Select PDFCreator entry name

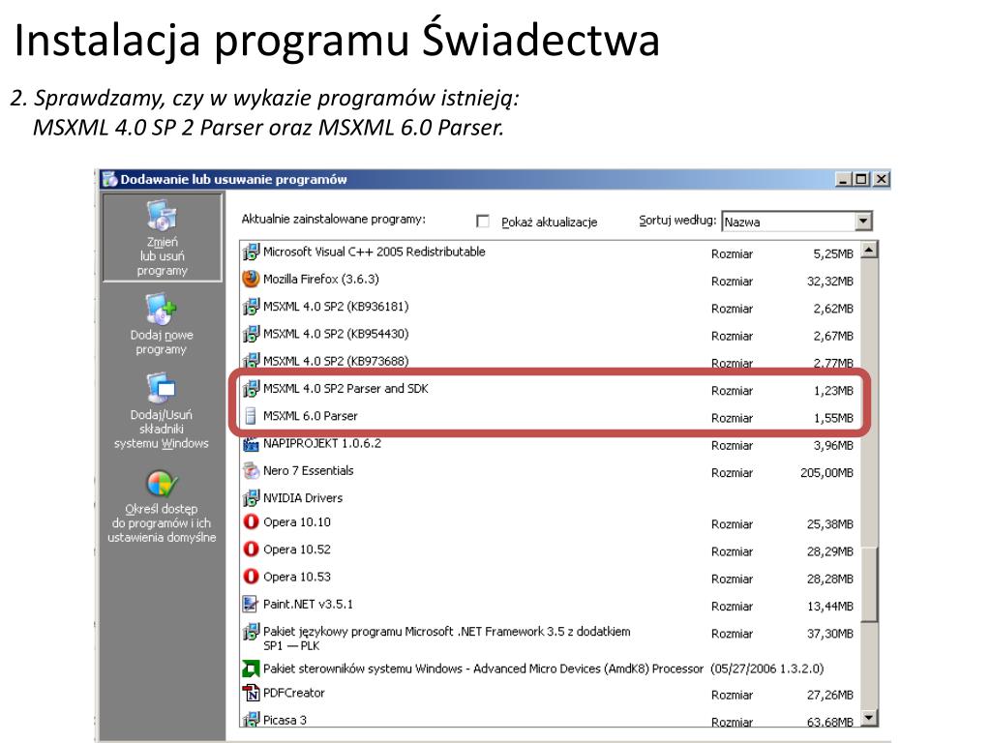pos(294,693)
